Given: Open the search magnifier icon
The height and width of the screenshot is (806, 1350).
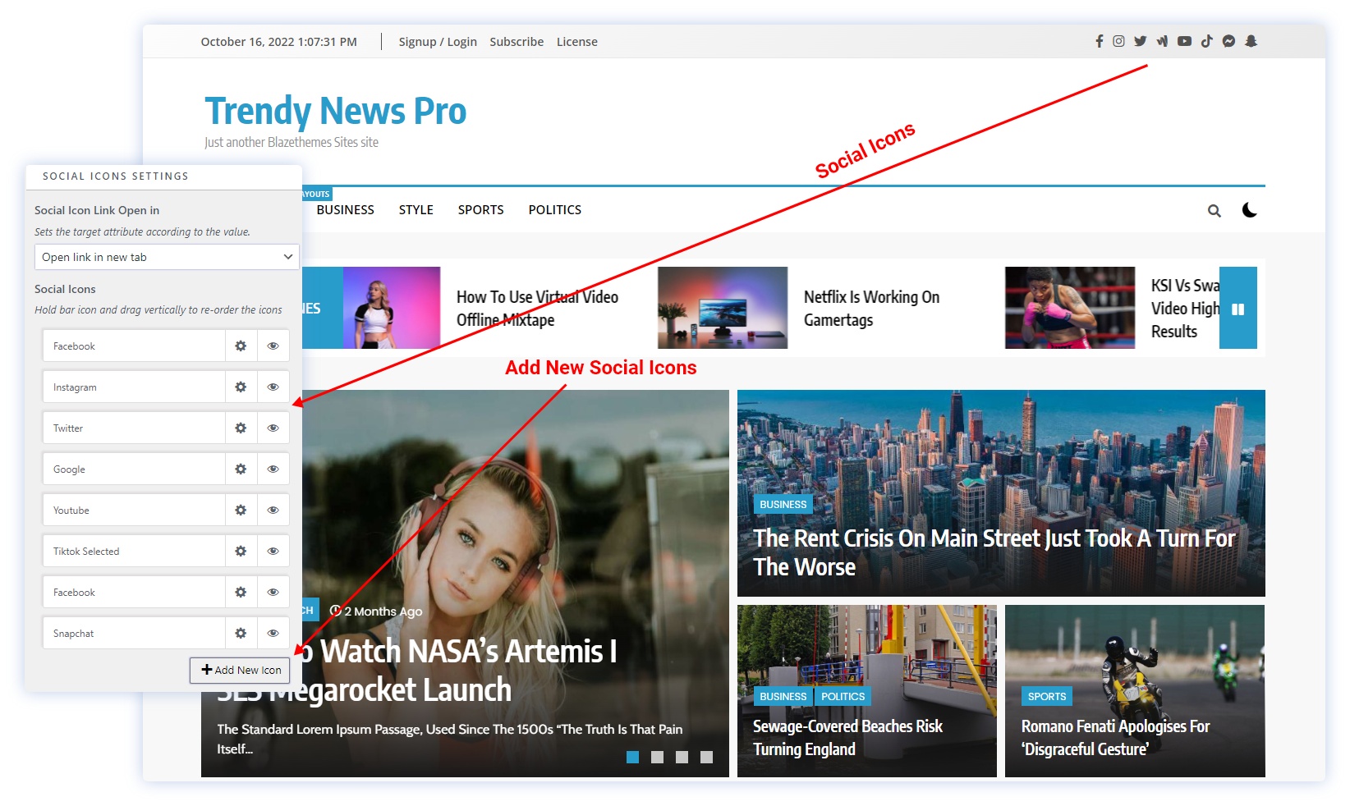Looking at the screenshot, I should click(1214, 211).
